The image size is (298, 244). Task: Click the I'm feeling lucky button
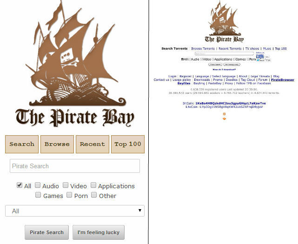click(99, 232)
